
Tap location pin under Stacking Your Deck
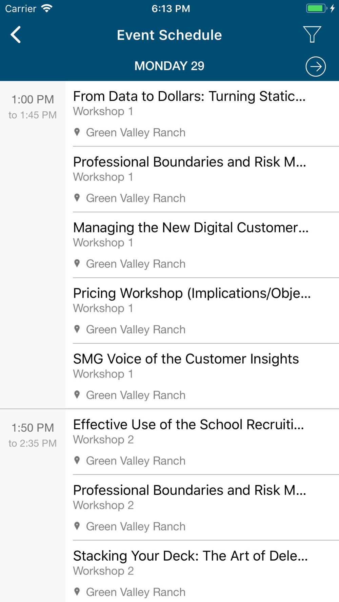tap(77, 592)
